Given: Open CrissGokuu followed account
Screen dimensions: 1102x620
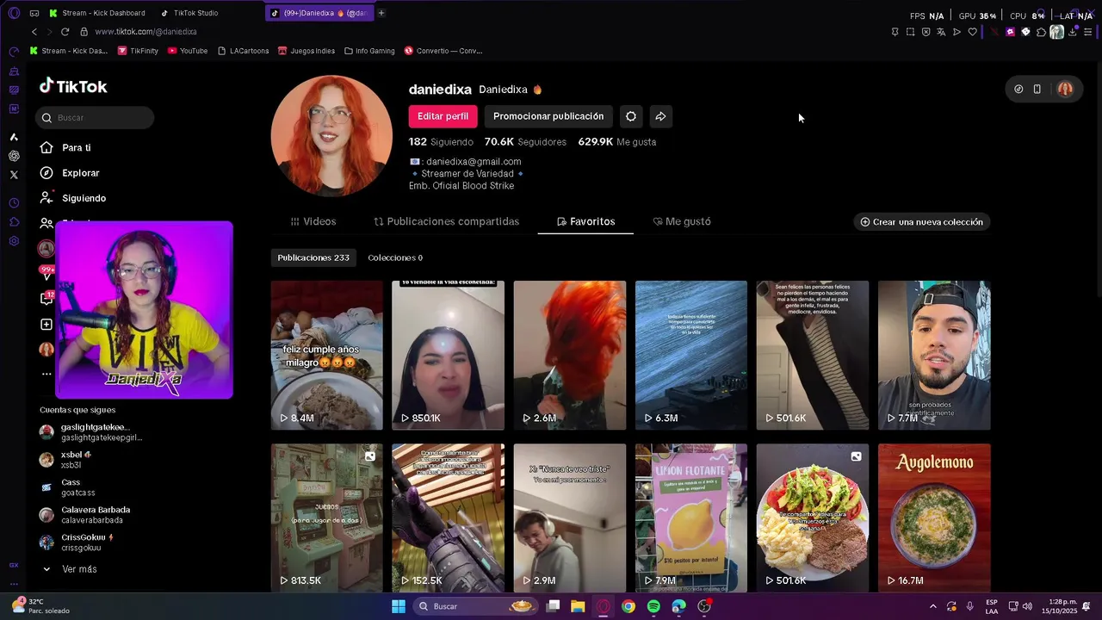Looking at the screenshot, I should pos(77,542).
